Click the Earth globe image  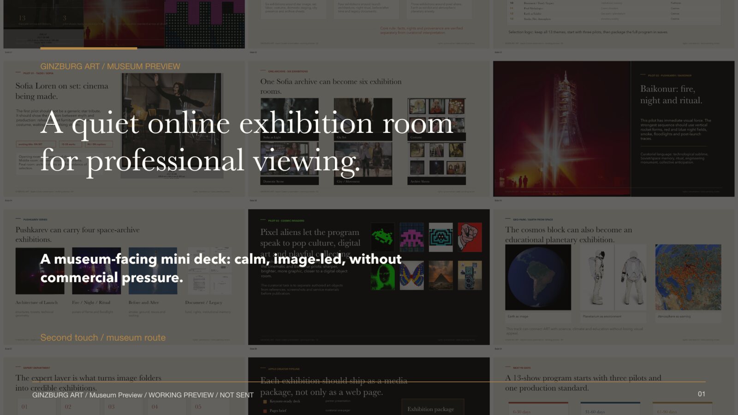click(538, 277)
